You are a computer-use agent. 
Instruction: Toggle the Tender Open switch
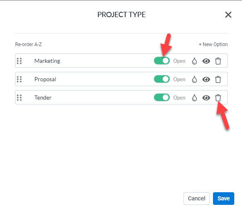tap(162, 98)
